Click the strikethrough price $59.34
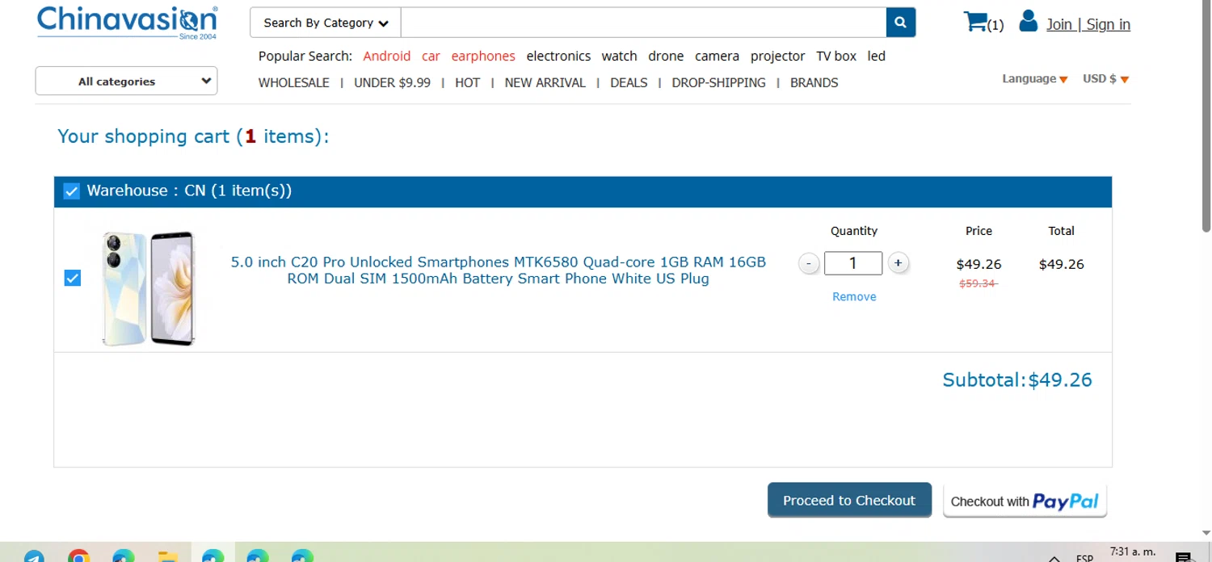The height and width of the screenshot is (562, 1212). pos(978,283)
